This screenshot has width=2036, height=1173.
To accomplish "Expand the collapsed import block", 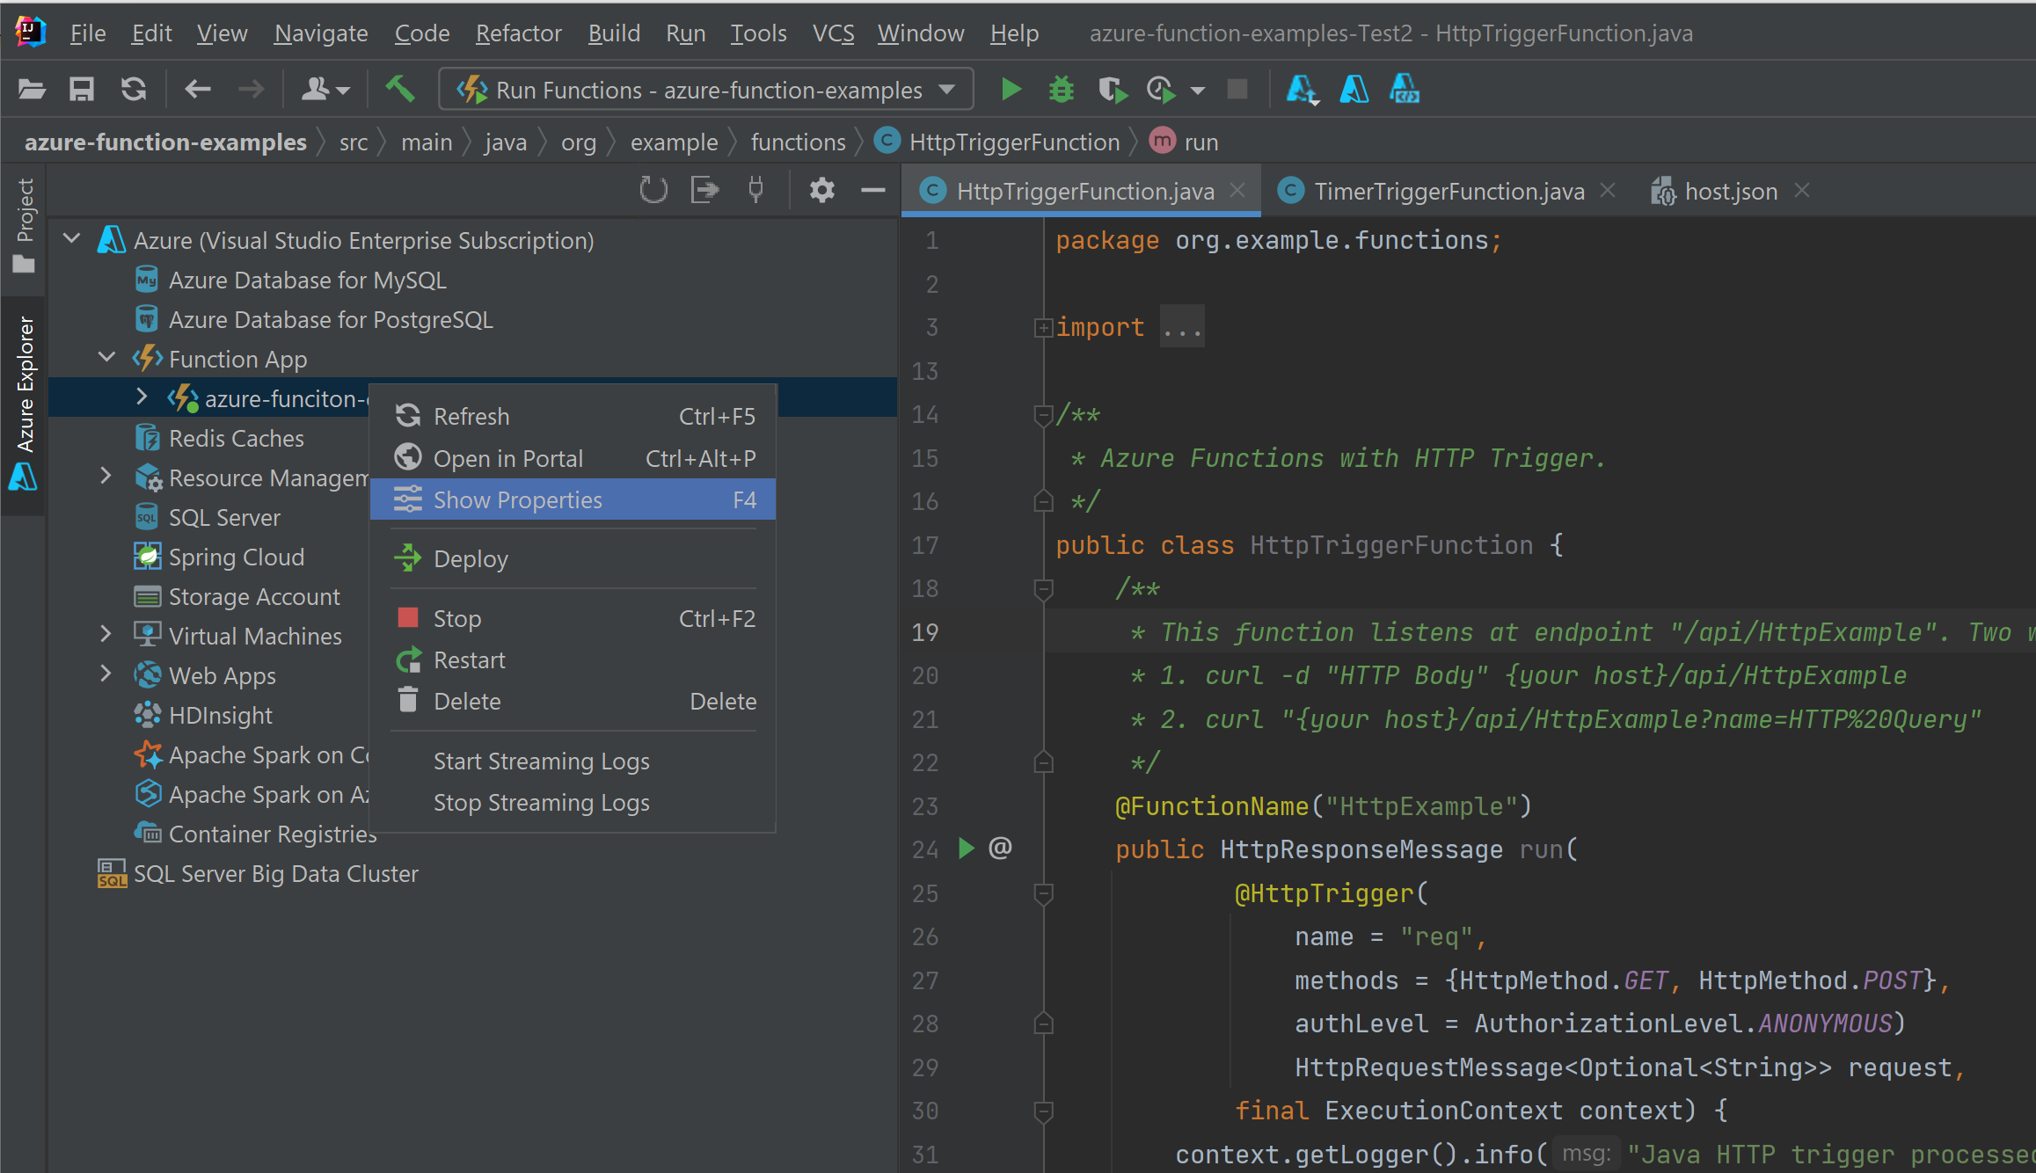I will click(1043, 328).
